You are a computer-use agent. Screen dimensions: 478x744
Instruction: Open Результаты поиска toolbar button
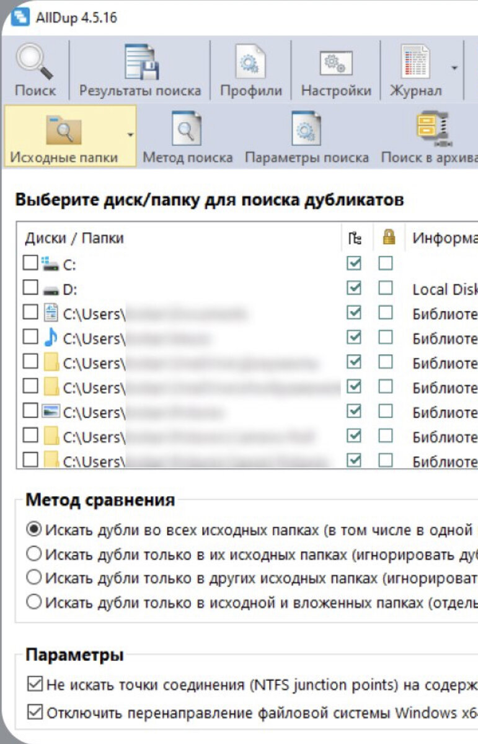click(x=140, y=71)
